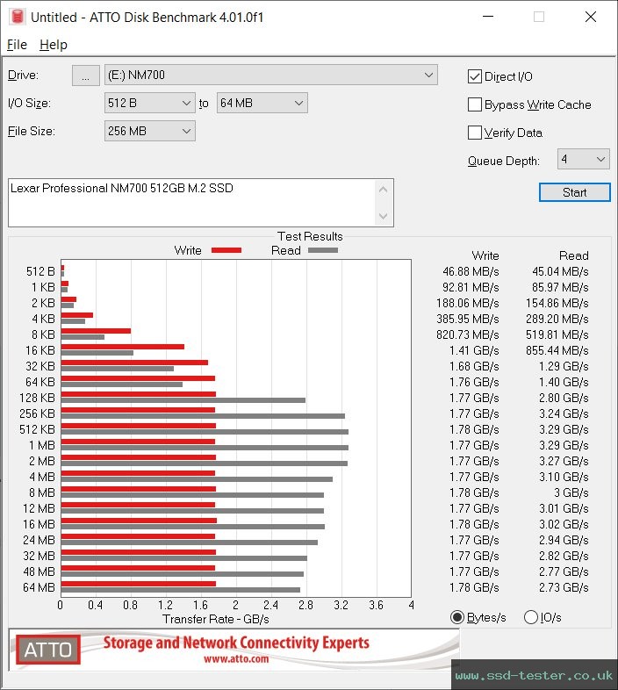The height and width of the screenshot is (690, 618).
Task: Click the 256 KB read value 3.24 GB/s
Action: point(564,413)
